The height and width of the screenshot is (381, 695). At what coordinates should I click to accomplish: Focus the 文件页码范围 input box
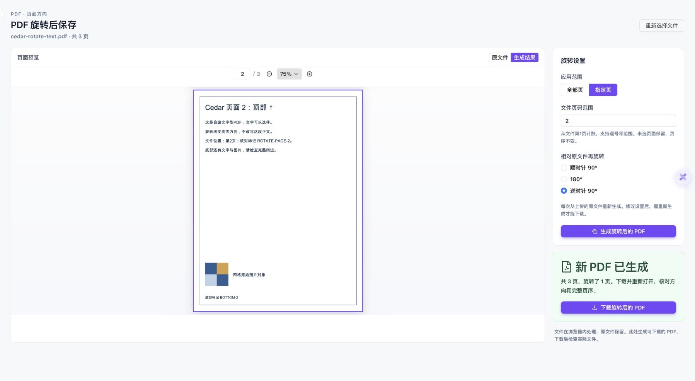(618, 121)
